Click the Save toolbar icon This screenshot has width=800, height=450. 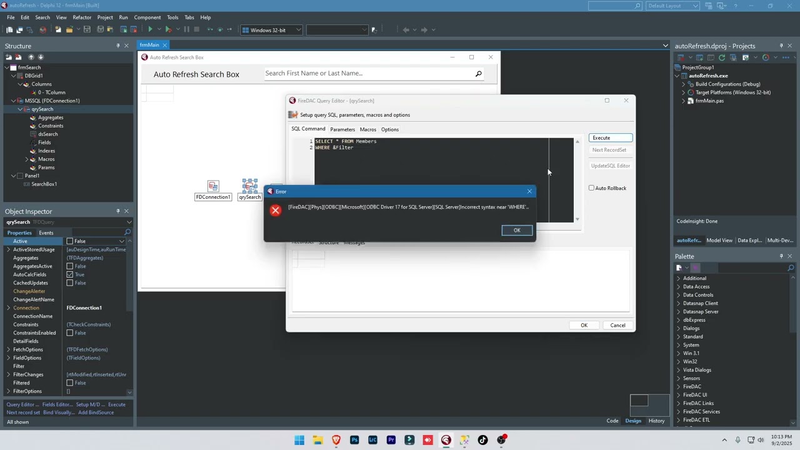point(87,30)
